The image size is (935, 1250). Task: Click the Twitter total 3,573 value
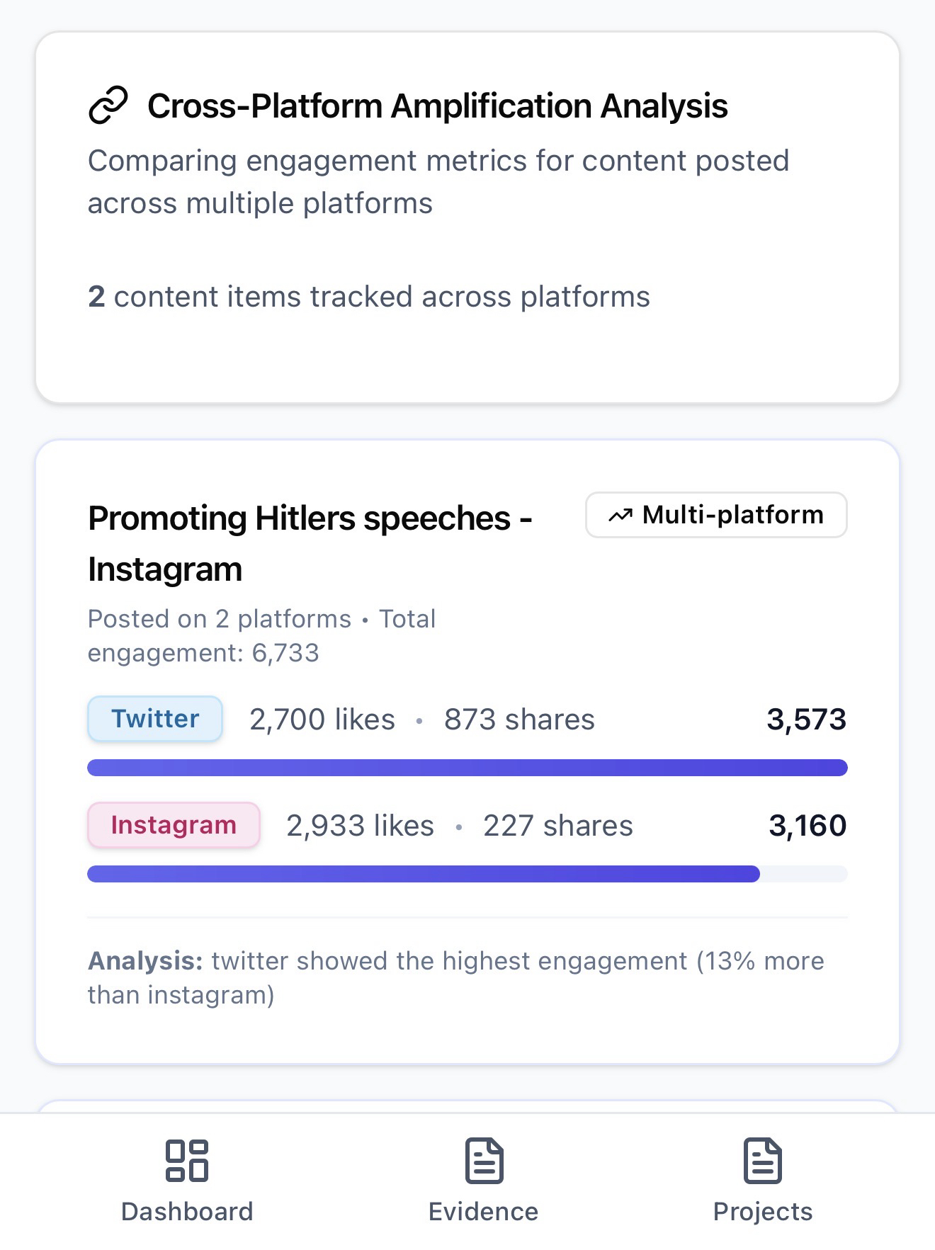point(806,720)
